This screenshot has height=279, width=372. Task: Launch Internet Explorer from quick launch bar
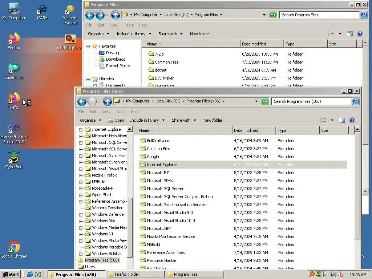tap(30, 274)
